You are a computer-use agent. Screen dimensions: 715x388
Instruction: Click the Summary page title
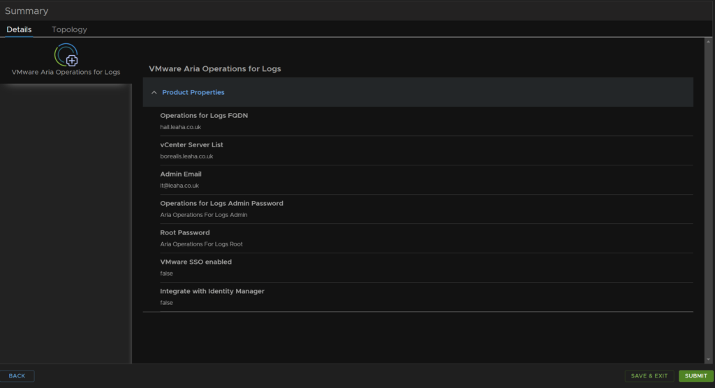(x=27, y=11)
